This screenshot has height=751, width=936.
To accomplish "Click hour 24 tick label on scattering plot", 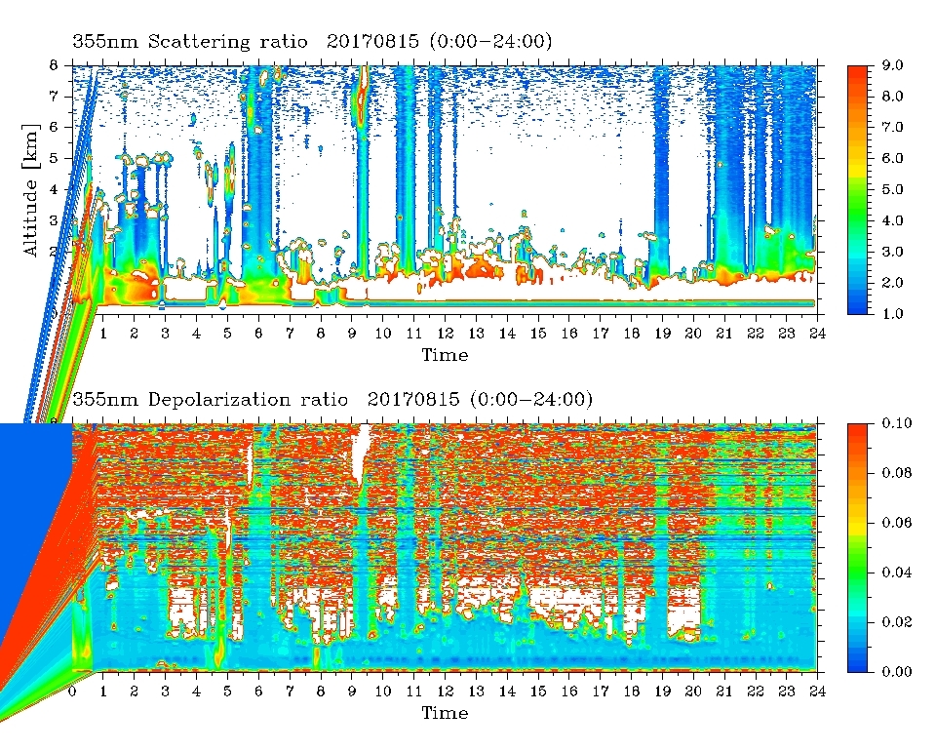I will click(x=817, y=334).
